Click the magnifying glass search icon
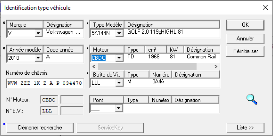 click(252, 99)
